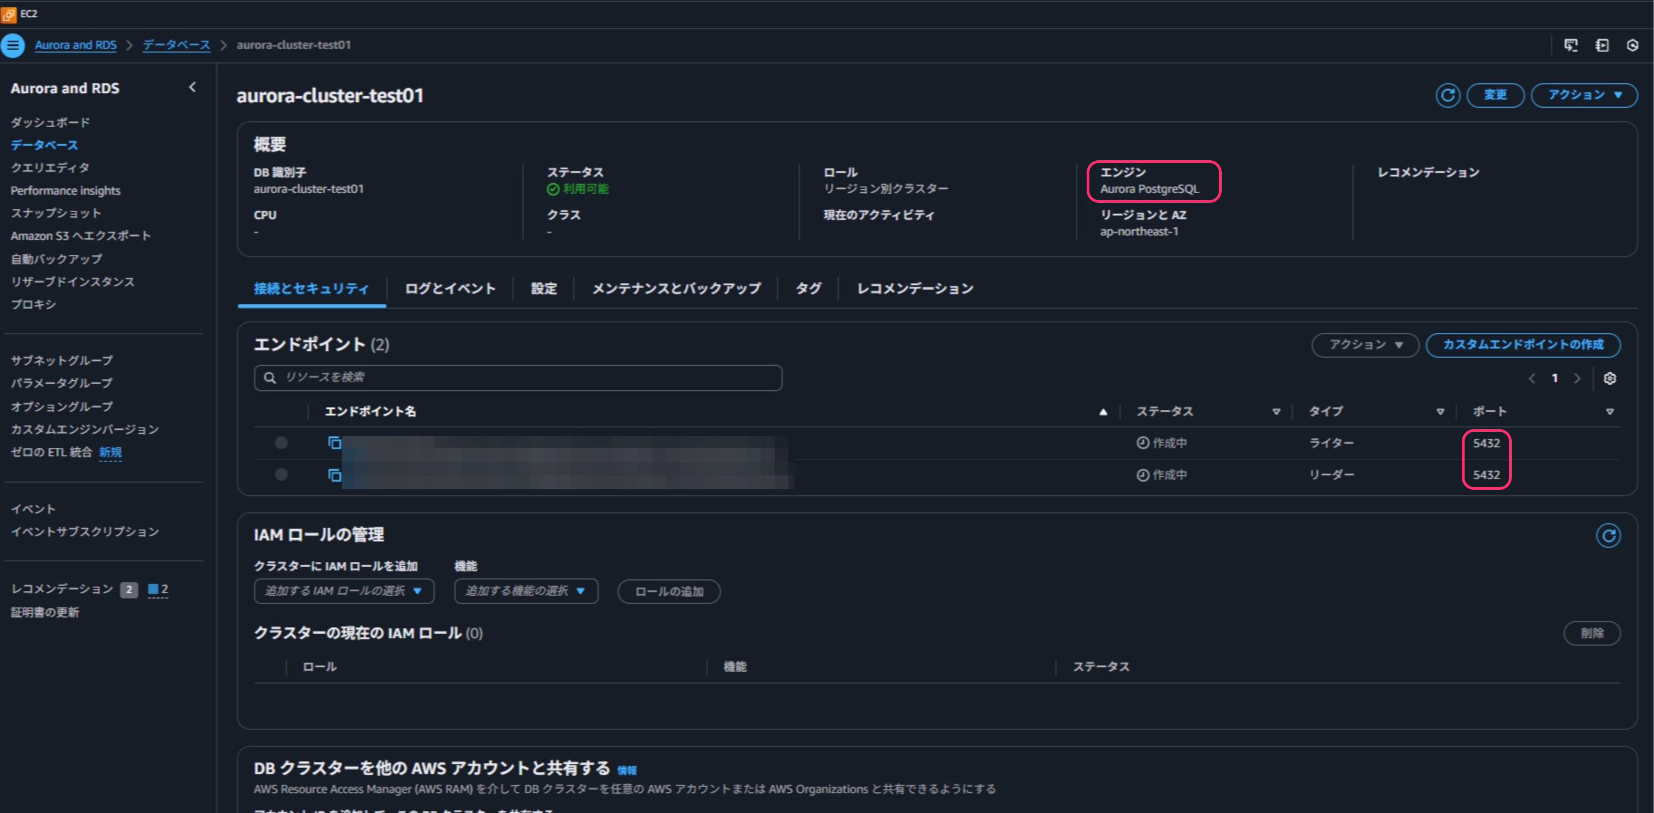
Task: Sort endpoints by ステータス column arrow
Action: [x=1277, y=411]
